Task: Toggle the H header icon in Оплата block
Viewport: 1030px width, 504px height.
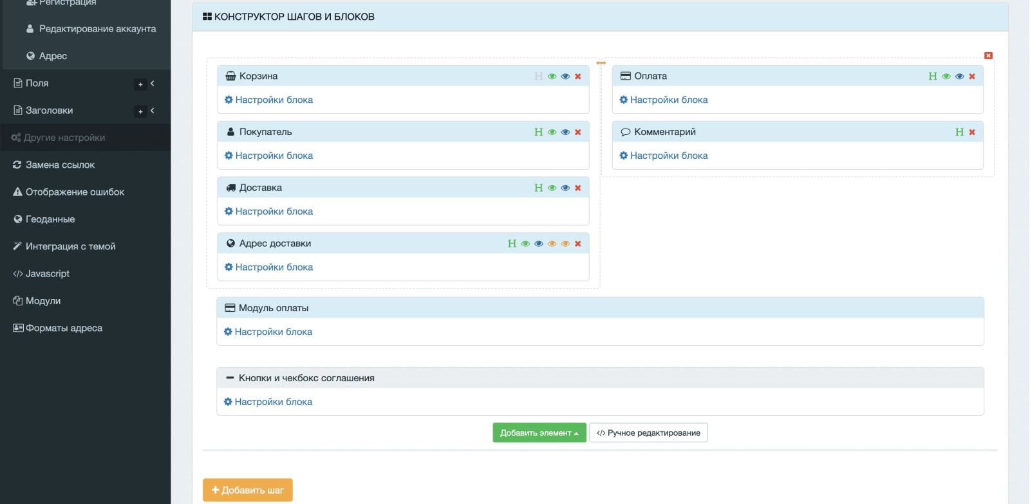Action: (x=933, y=76)
